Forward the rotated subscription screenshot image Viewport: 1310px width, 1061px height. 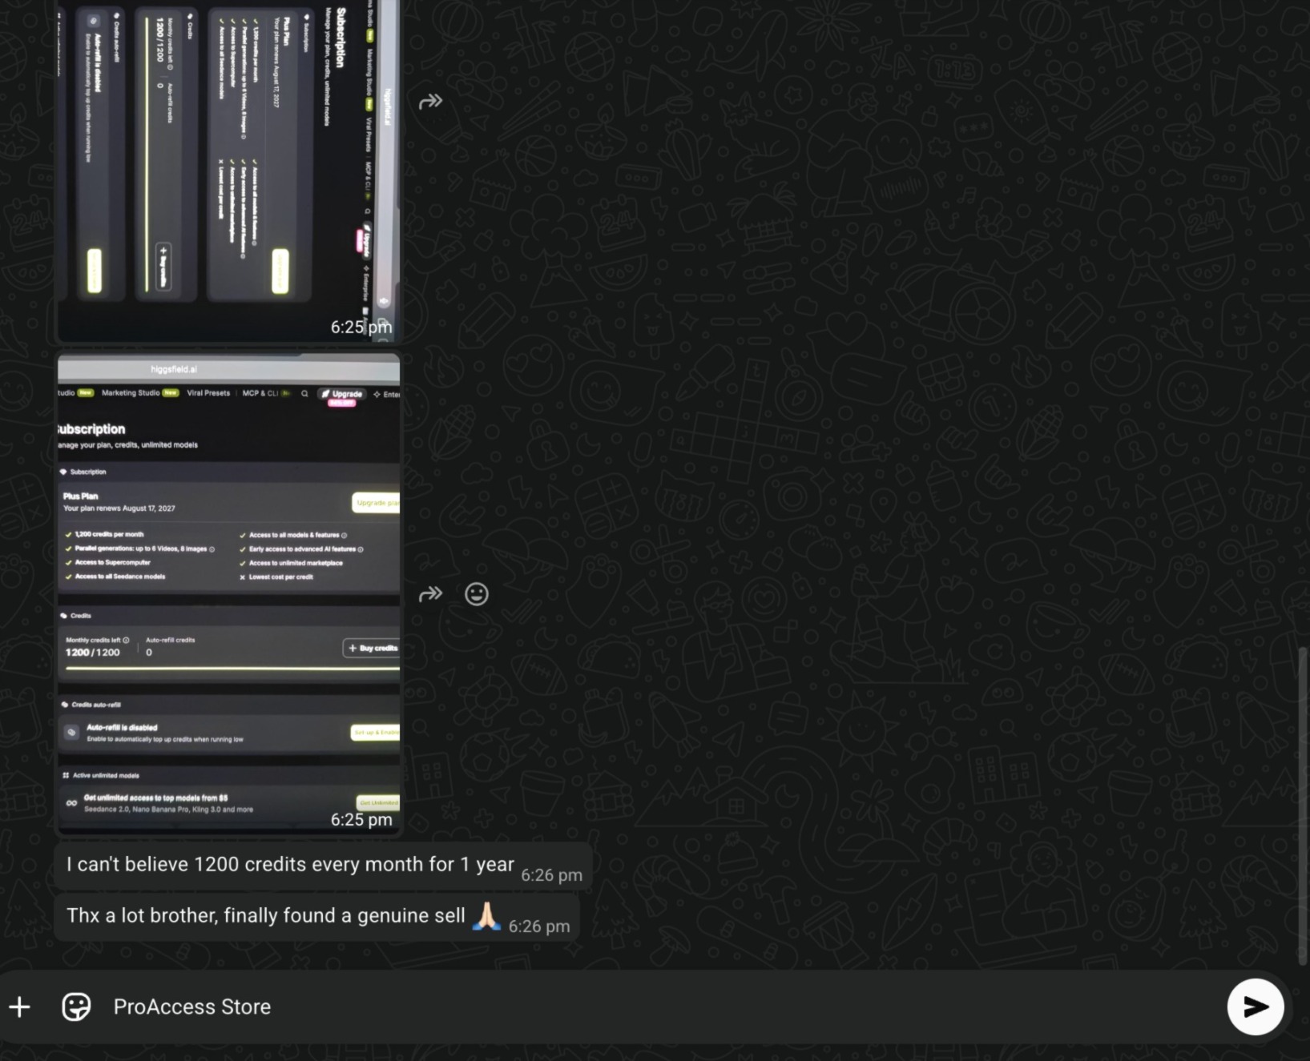click(x=430, y=102)
